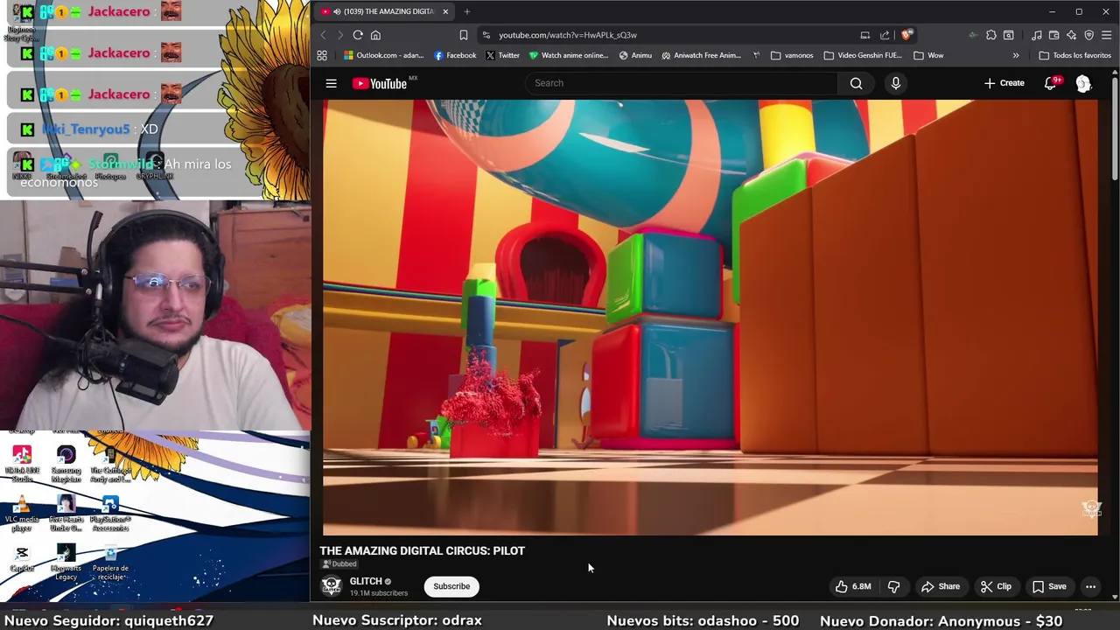Click the address bar URL
1120x630 pixels.
tap(568, 35)
